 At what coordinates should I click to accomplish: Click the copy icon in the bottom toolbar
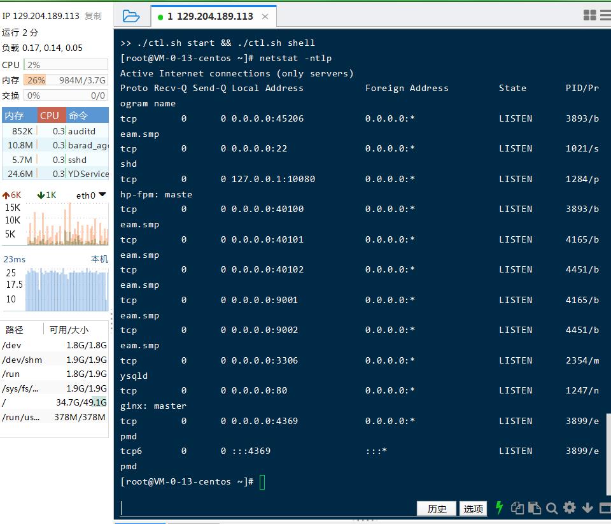517,508
